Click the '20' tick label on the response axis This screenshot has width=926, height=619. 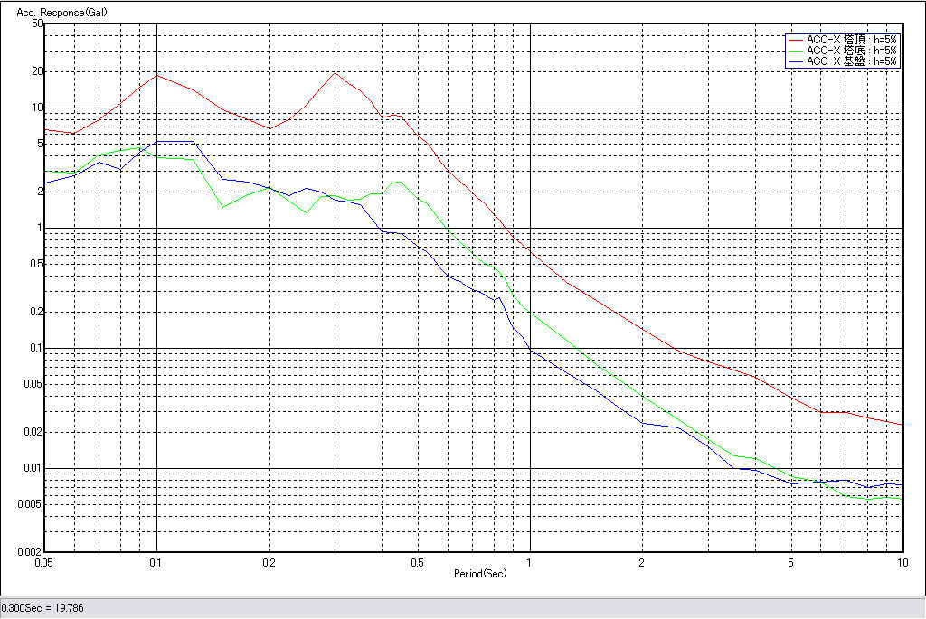coord(37,71)
